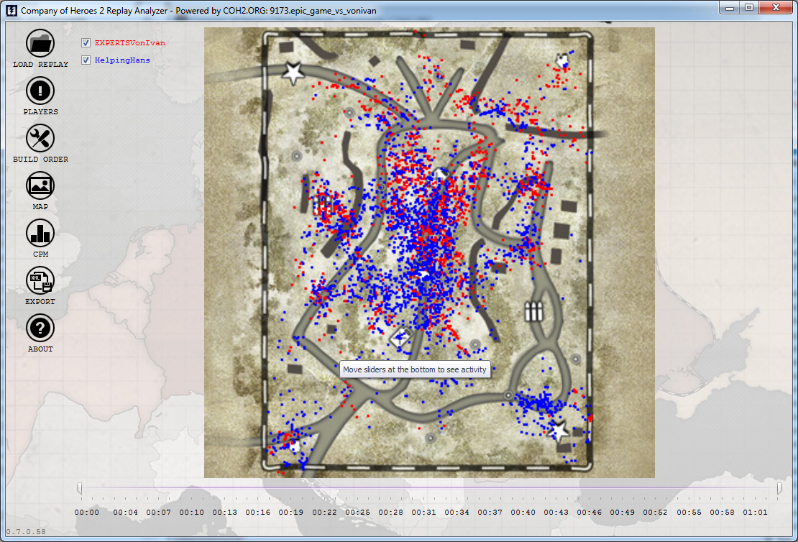Minimize the Replay Analyzer window
Screen dimensions: 798x542
click(730, 8)
